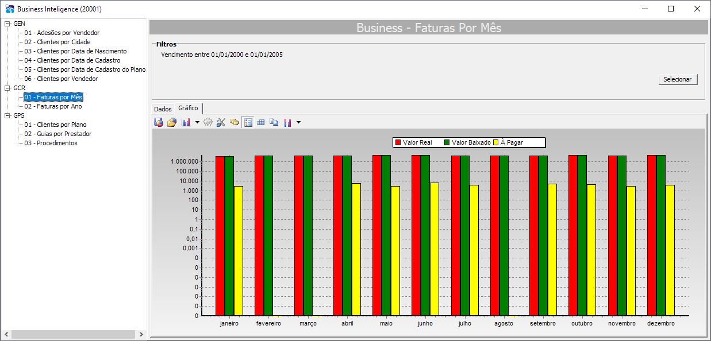Click the GEN group label
711x341 pixels.
19,24
